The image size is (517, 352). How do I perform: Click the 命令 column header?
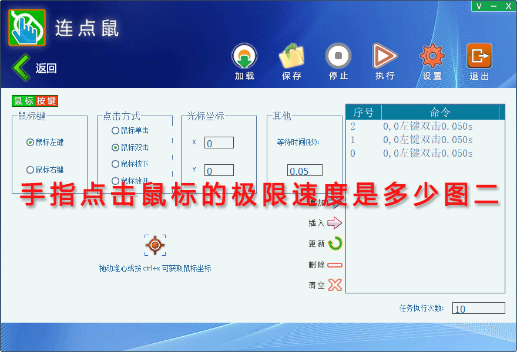click(440, 112)
